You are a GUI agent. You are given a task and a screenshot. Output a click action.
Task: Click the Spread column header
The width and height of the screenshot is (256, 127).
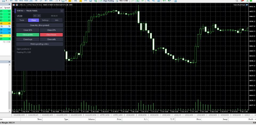point(7,8)
